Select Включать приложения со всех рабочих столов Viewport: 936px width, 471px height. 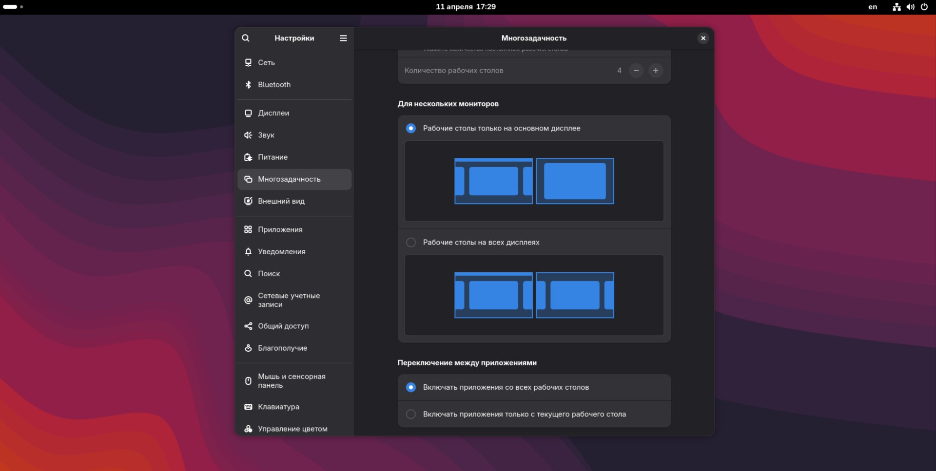pyautogui.click(x=411, y=388)
